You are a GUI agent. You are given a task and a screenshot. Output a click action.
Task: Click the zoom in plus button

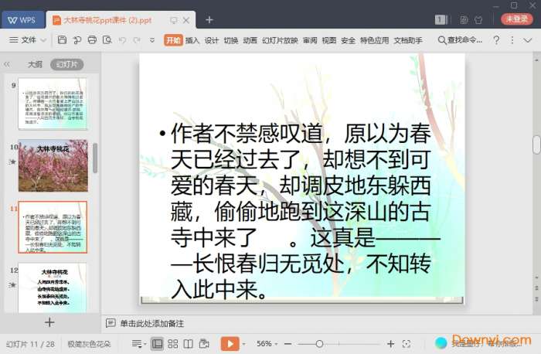point(390,344)
